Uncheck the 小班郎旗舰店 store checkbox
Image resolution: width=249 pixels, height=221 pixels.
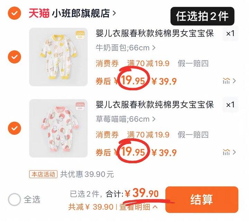pos(15,13)
